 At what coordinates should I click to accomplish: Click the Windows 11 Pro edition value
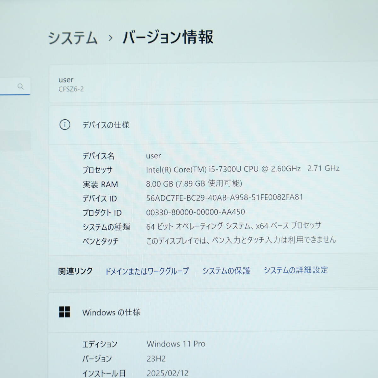[176, 344]
